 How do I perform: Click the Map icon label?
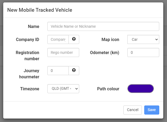(110, 39)
